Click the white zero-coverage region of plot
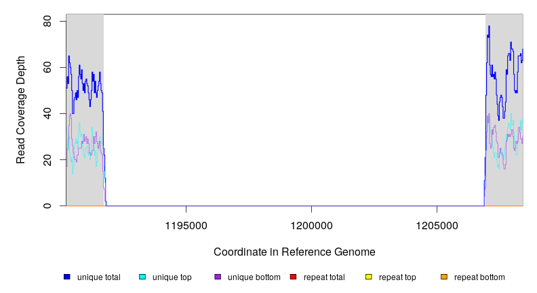Viewport: 537px width, 293px height. tap(294, 109)
